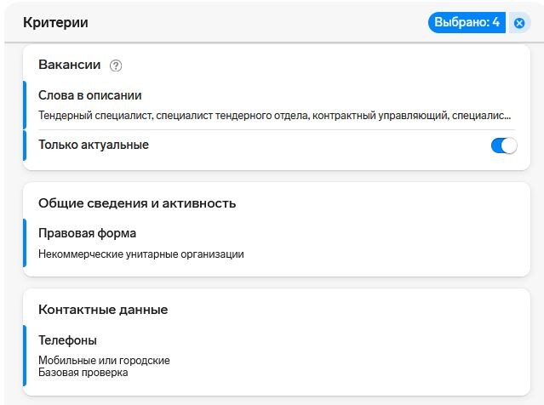Click blue marker beside Правовая форма
Viewport: 544px width, 405px height.
pyautogui.click(x=25, y=242)
